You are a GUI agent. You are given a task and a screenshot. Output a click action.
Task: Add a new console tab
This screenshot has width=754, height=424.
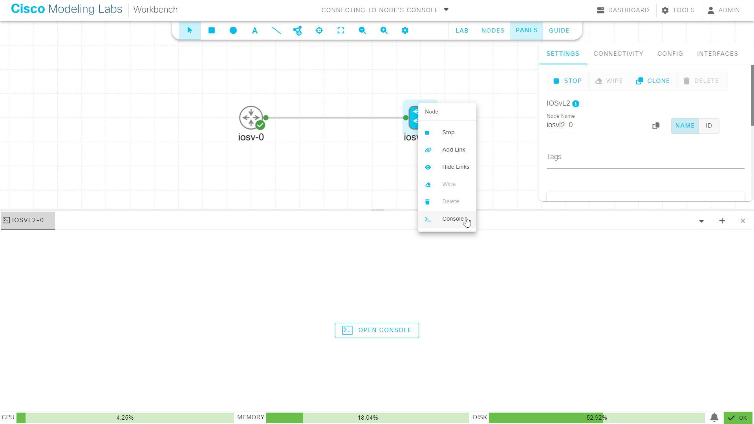(x=723, y=221)
